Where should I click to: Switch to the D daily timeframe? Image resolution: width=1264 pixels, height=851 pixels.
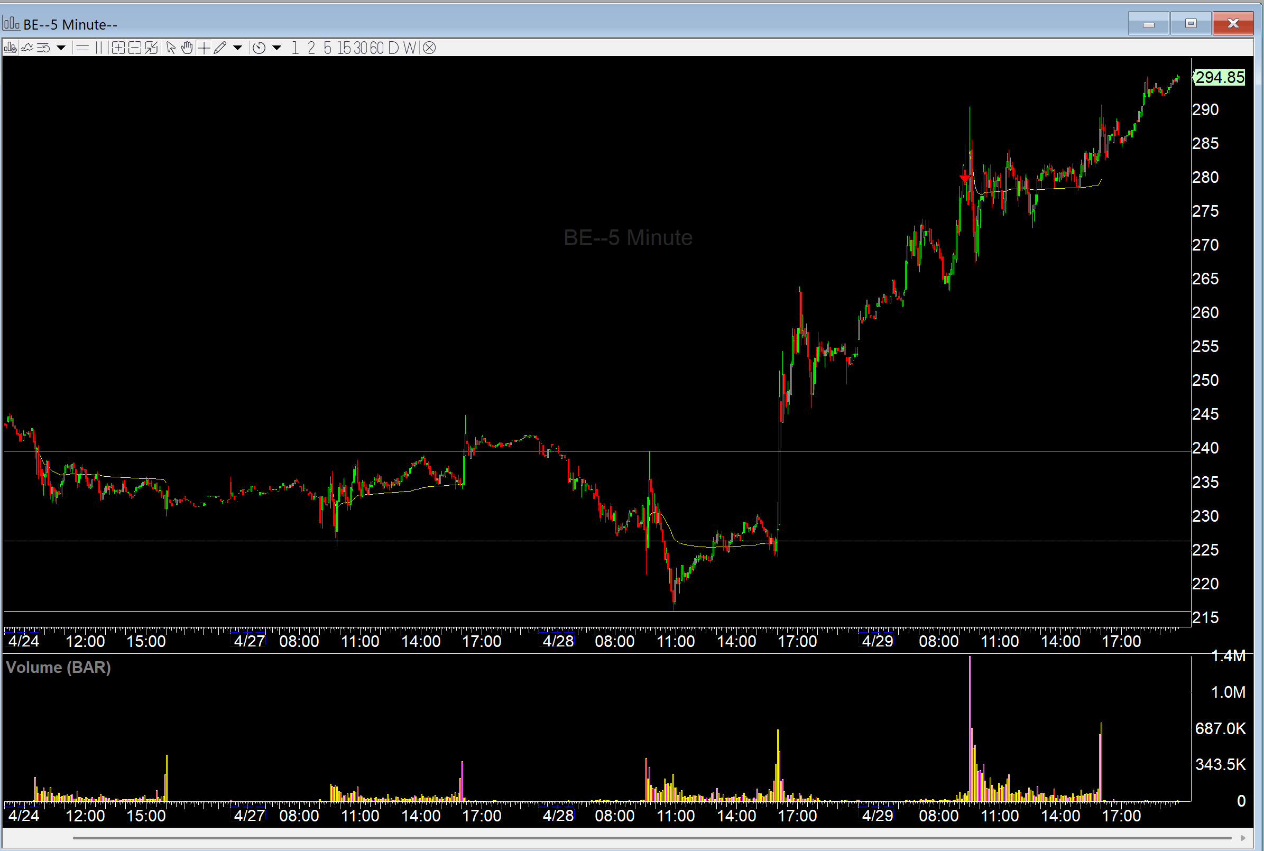click(x=393, y=48)
